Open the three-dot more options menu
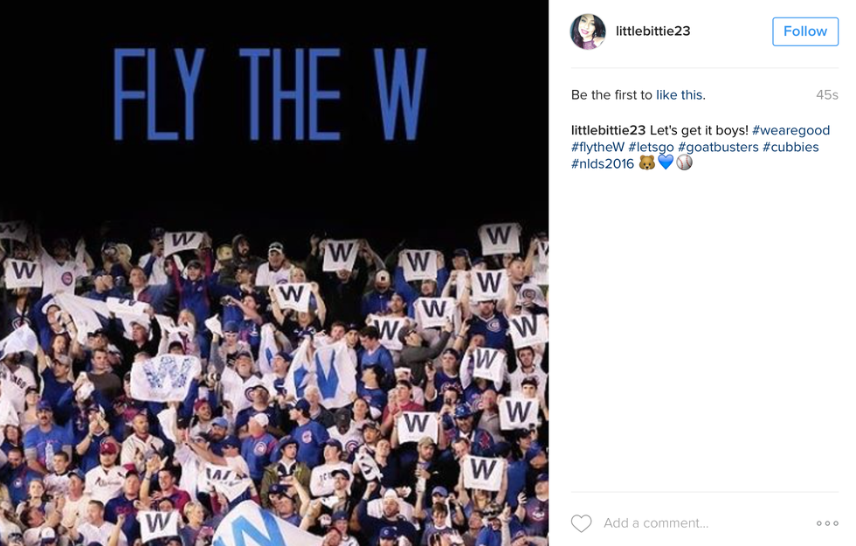 (x=826, y=523)
